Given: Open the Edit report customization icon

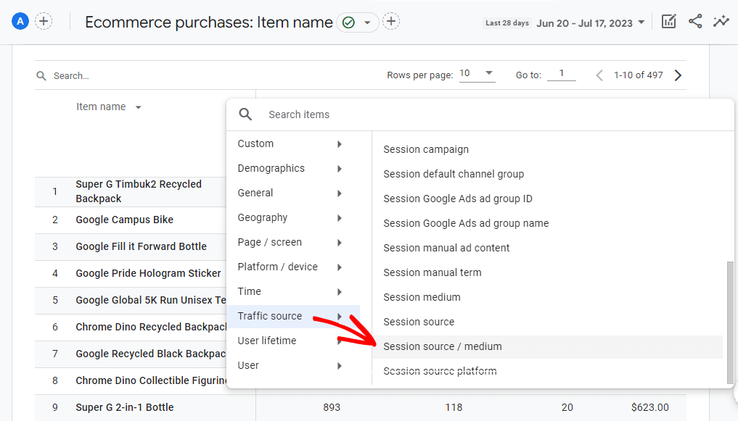Looking at the screenshot, I should (x=668, y=22).
